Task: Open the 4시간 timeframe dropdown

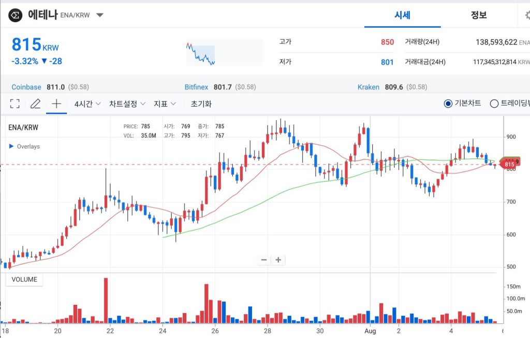Action: [x=83, y=104]
